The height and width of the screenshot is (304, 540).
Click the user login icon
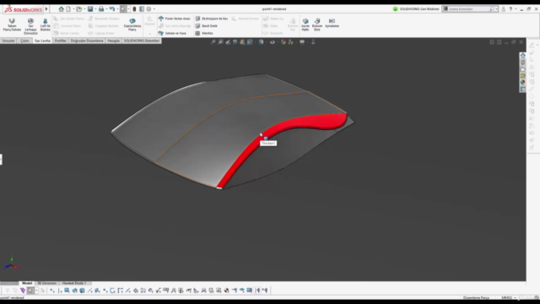503,9
